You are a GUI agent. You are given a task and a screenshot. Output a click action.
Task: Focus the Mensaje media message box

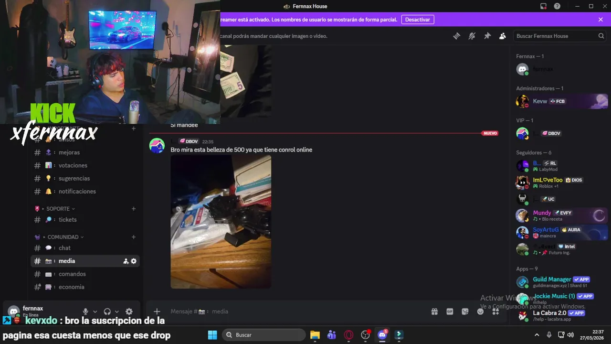pyautogui.click(x=296, y=312)
